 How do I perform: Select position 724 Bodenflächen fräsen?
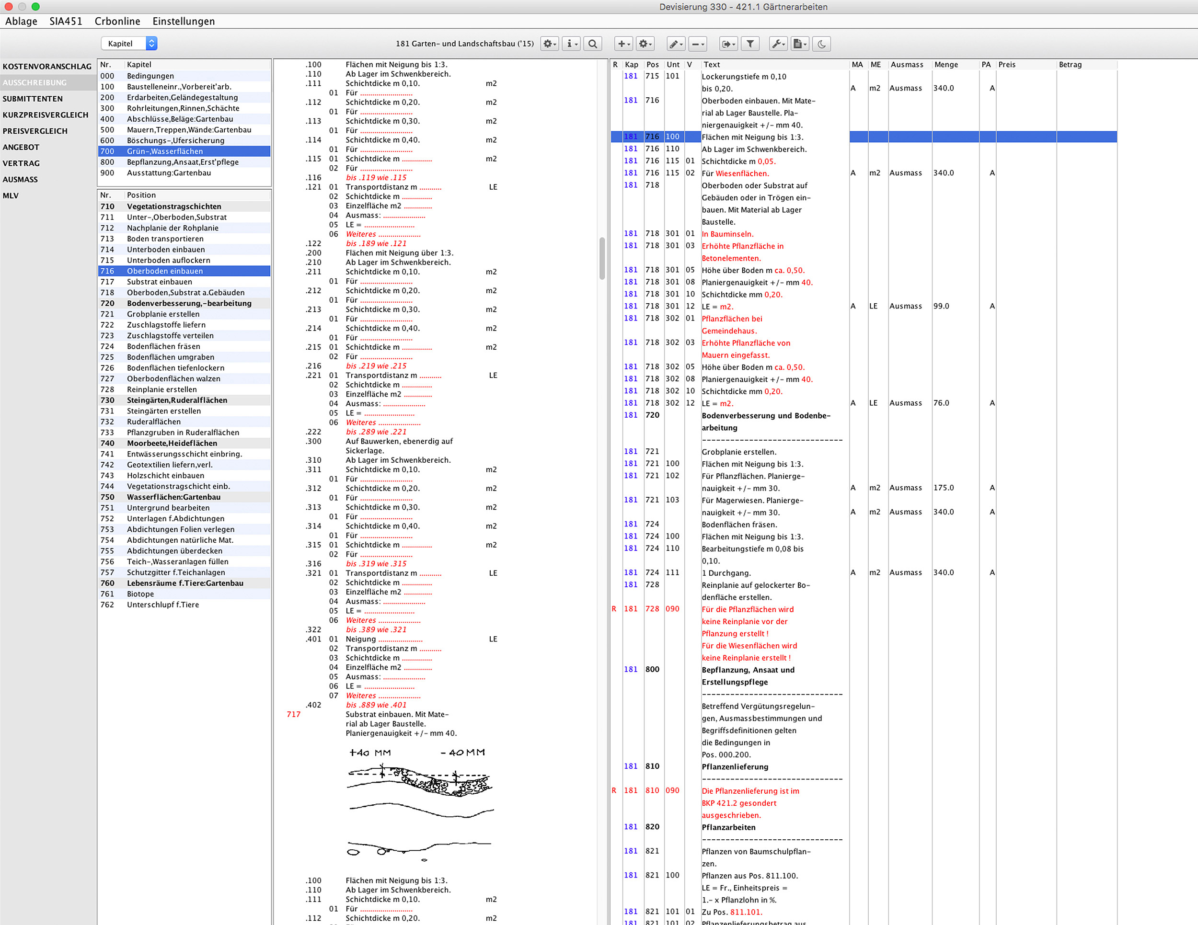click(184, 346)
